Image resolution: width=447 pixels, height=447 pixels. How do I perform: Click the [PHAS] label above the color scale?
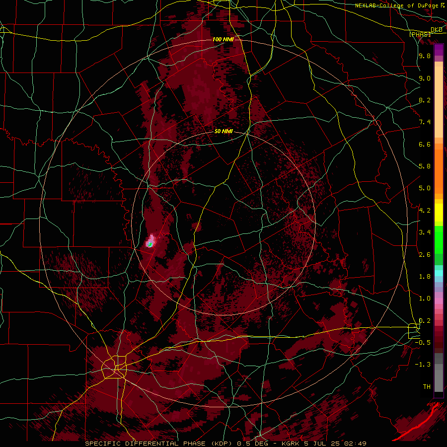pos(420,34)
